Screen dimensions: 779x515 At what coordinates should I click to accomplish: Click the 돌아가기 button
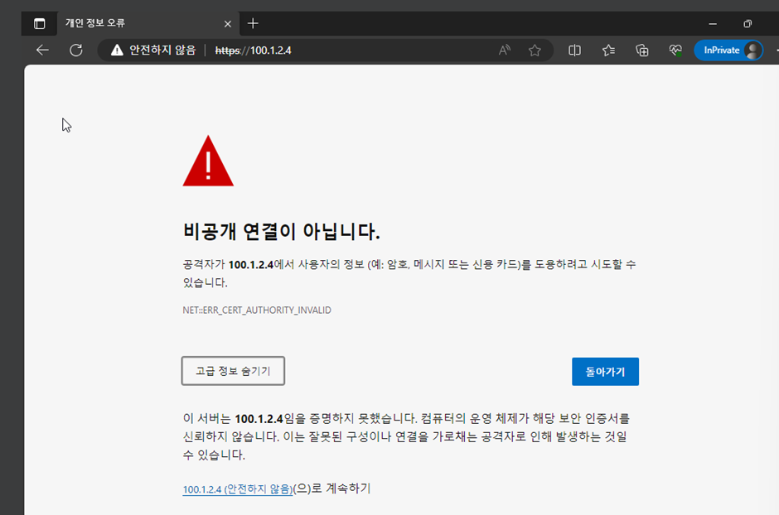coord(605,372)
